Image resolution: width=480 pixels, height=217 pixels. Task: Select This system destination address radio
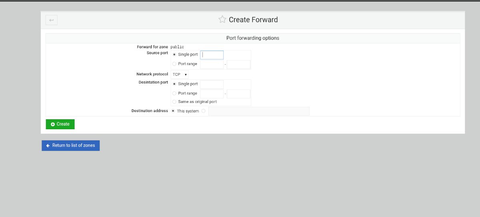173,111
